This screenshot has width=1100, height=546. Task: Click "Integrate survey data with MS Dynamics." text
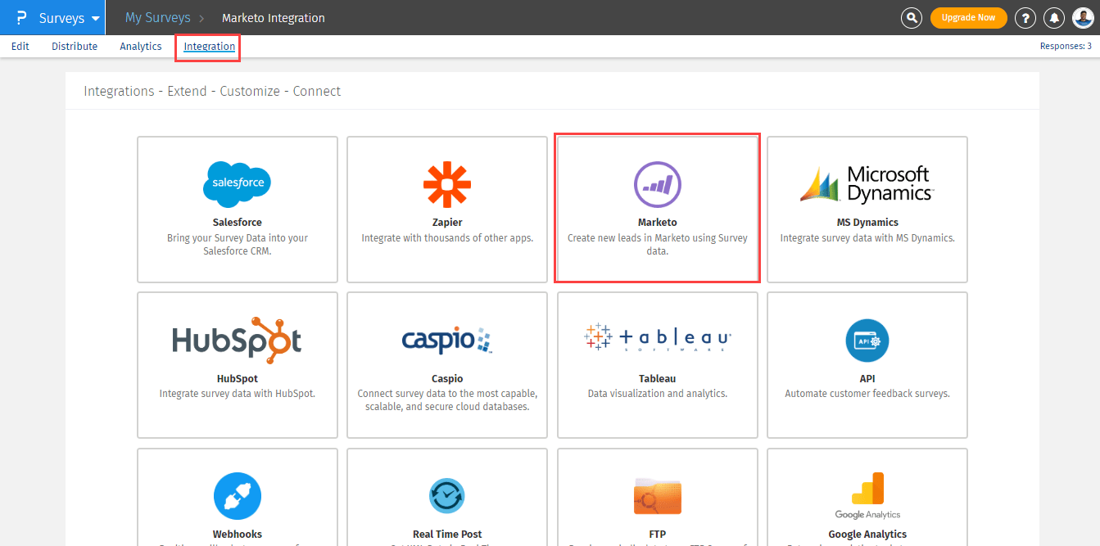coord(867,238)
